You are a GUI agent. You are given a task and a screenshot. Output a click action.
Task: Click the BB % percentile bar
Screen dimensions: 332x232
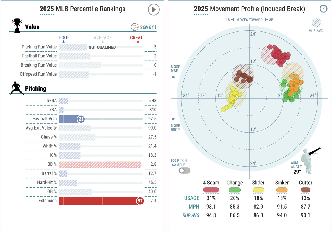[x=100, y=164]
